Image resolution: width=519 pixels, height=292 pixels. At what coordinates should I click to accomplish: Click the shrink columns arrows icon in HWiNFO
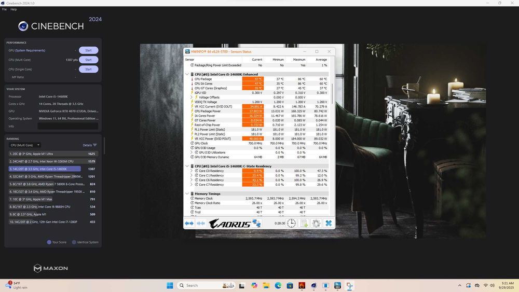[200, 223]
